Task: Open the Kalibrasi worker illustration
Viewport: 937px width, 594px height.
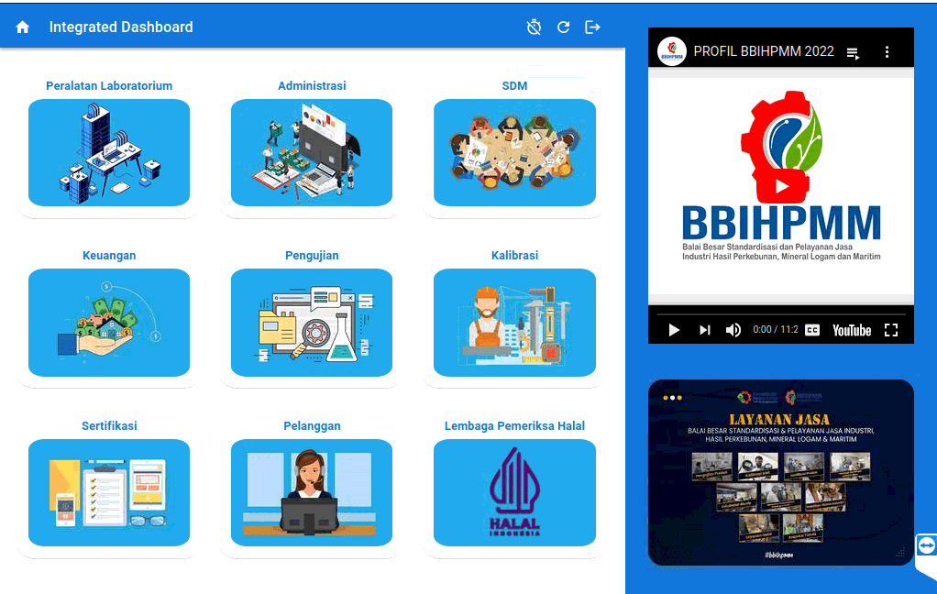Action: coord(514,322)
